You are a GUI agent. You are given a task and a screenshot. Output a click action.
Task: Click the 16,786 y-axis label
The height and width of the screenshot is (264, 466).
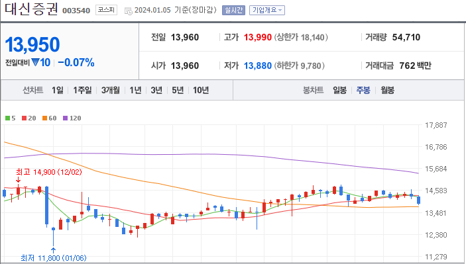(x=436, y=147)
